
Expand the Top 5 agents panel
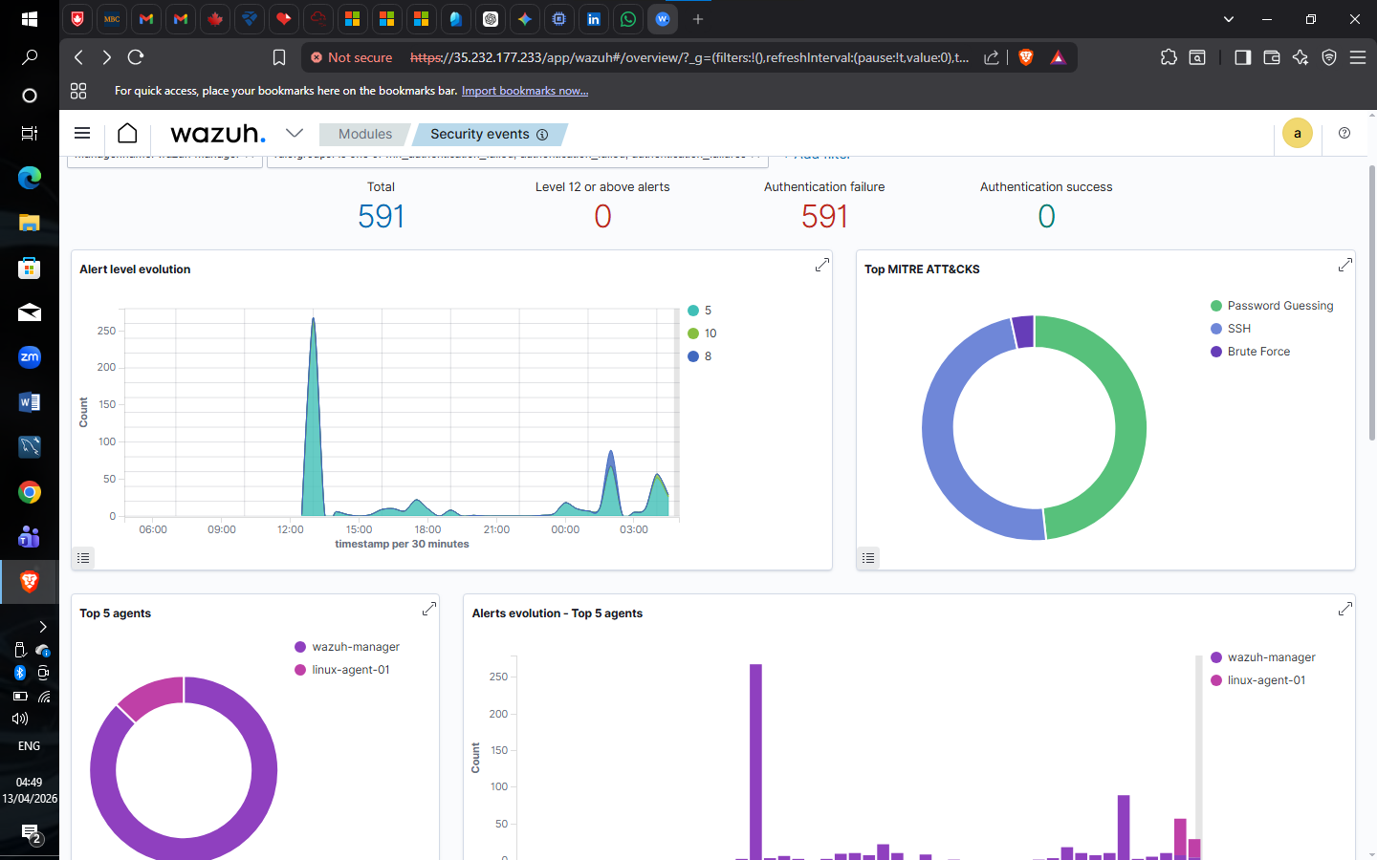pos(428,609)
